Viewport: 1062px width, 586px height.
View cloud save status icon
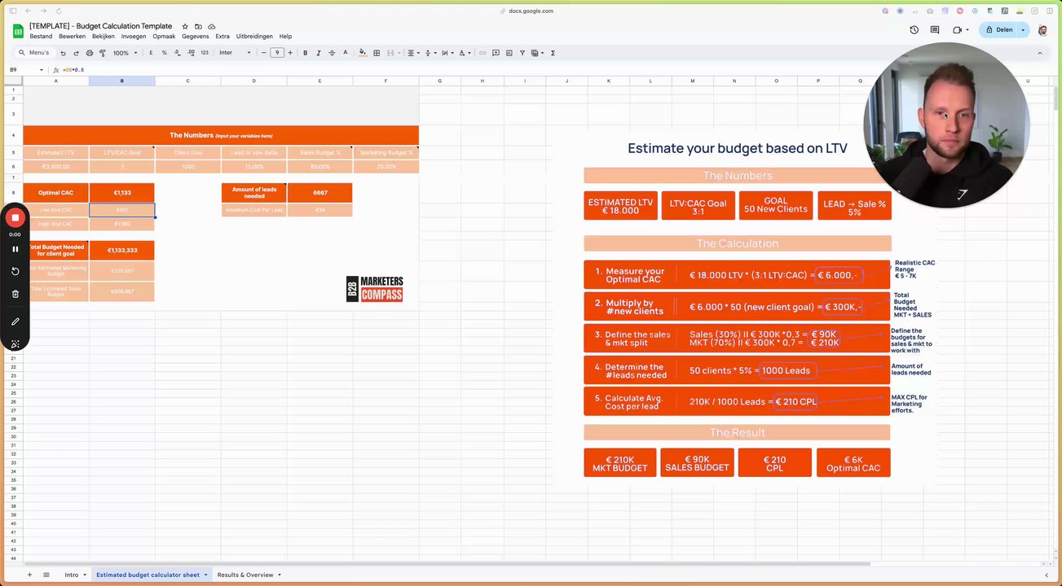[x=212, y=27]
